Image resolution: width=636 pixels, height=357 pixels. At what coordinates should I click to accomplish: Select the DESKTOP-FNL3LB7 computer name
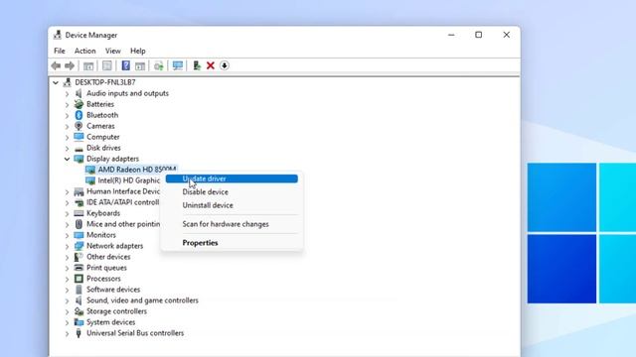(x=105, y=82)
